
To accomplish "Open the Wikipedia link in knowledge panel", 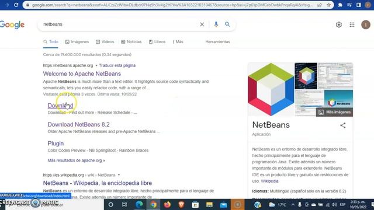I will tap(269, 181).
